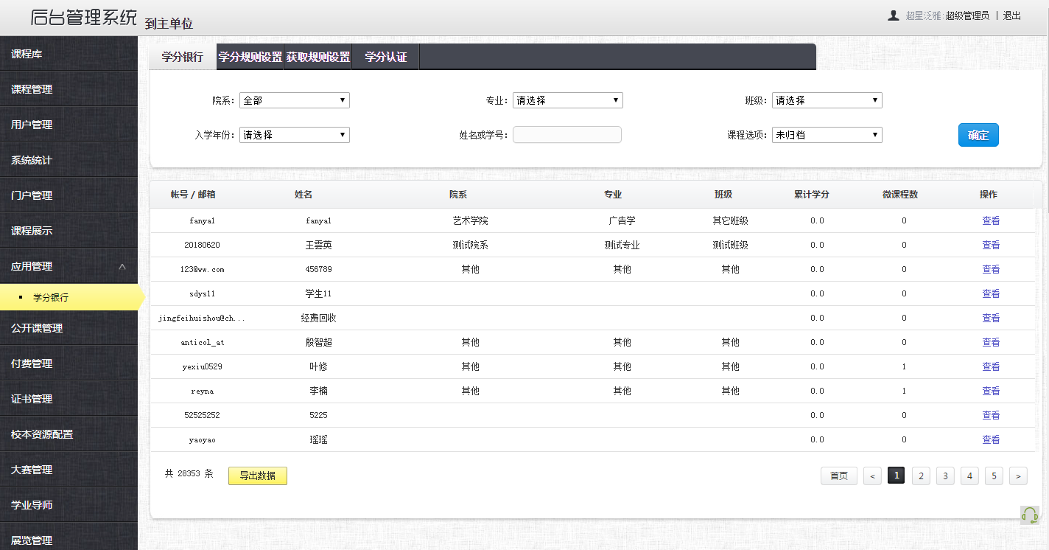This screenshot has width=1049, height=550.
Task: Click the headset support icon
Action: (x=1029, y=515)
